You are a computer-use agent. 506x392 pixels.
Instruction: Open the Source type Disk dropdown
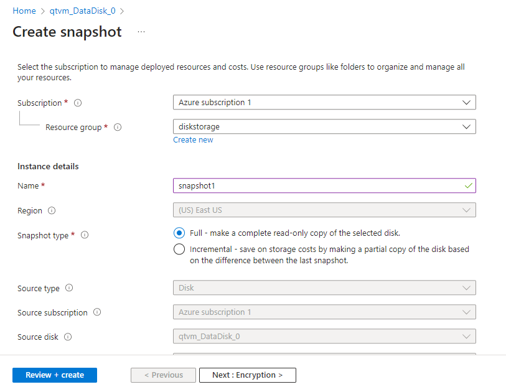[x=324, y=287]
